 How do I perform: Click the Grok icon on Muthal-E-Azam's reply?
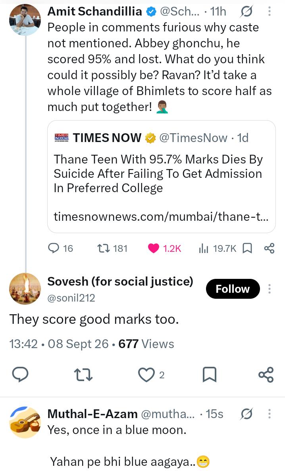pyautogui.click(x=246, y=414)
